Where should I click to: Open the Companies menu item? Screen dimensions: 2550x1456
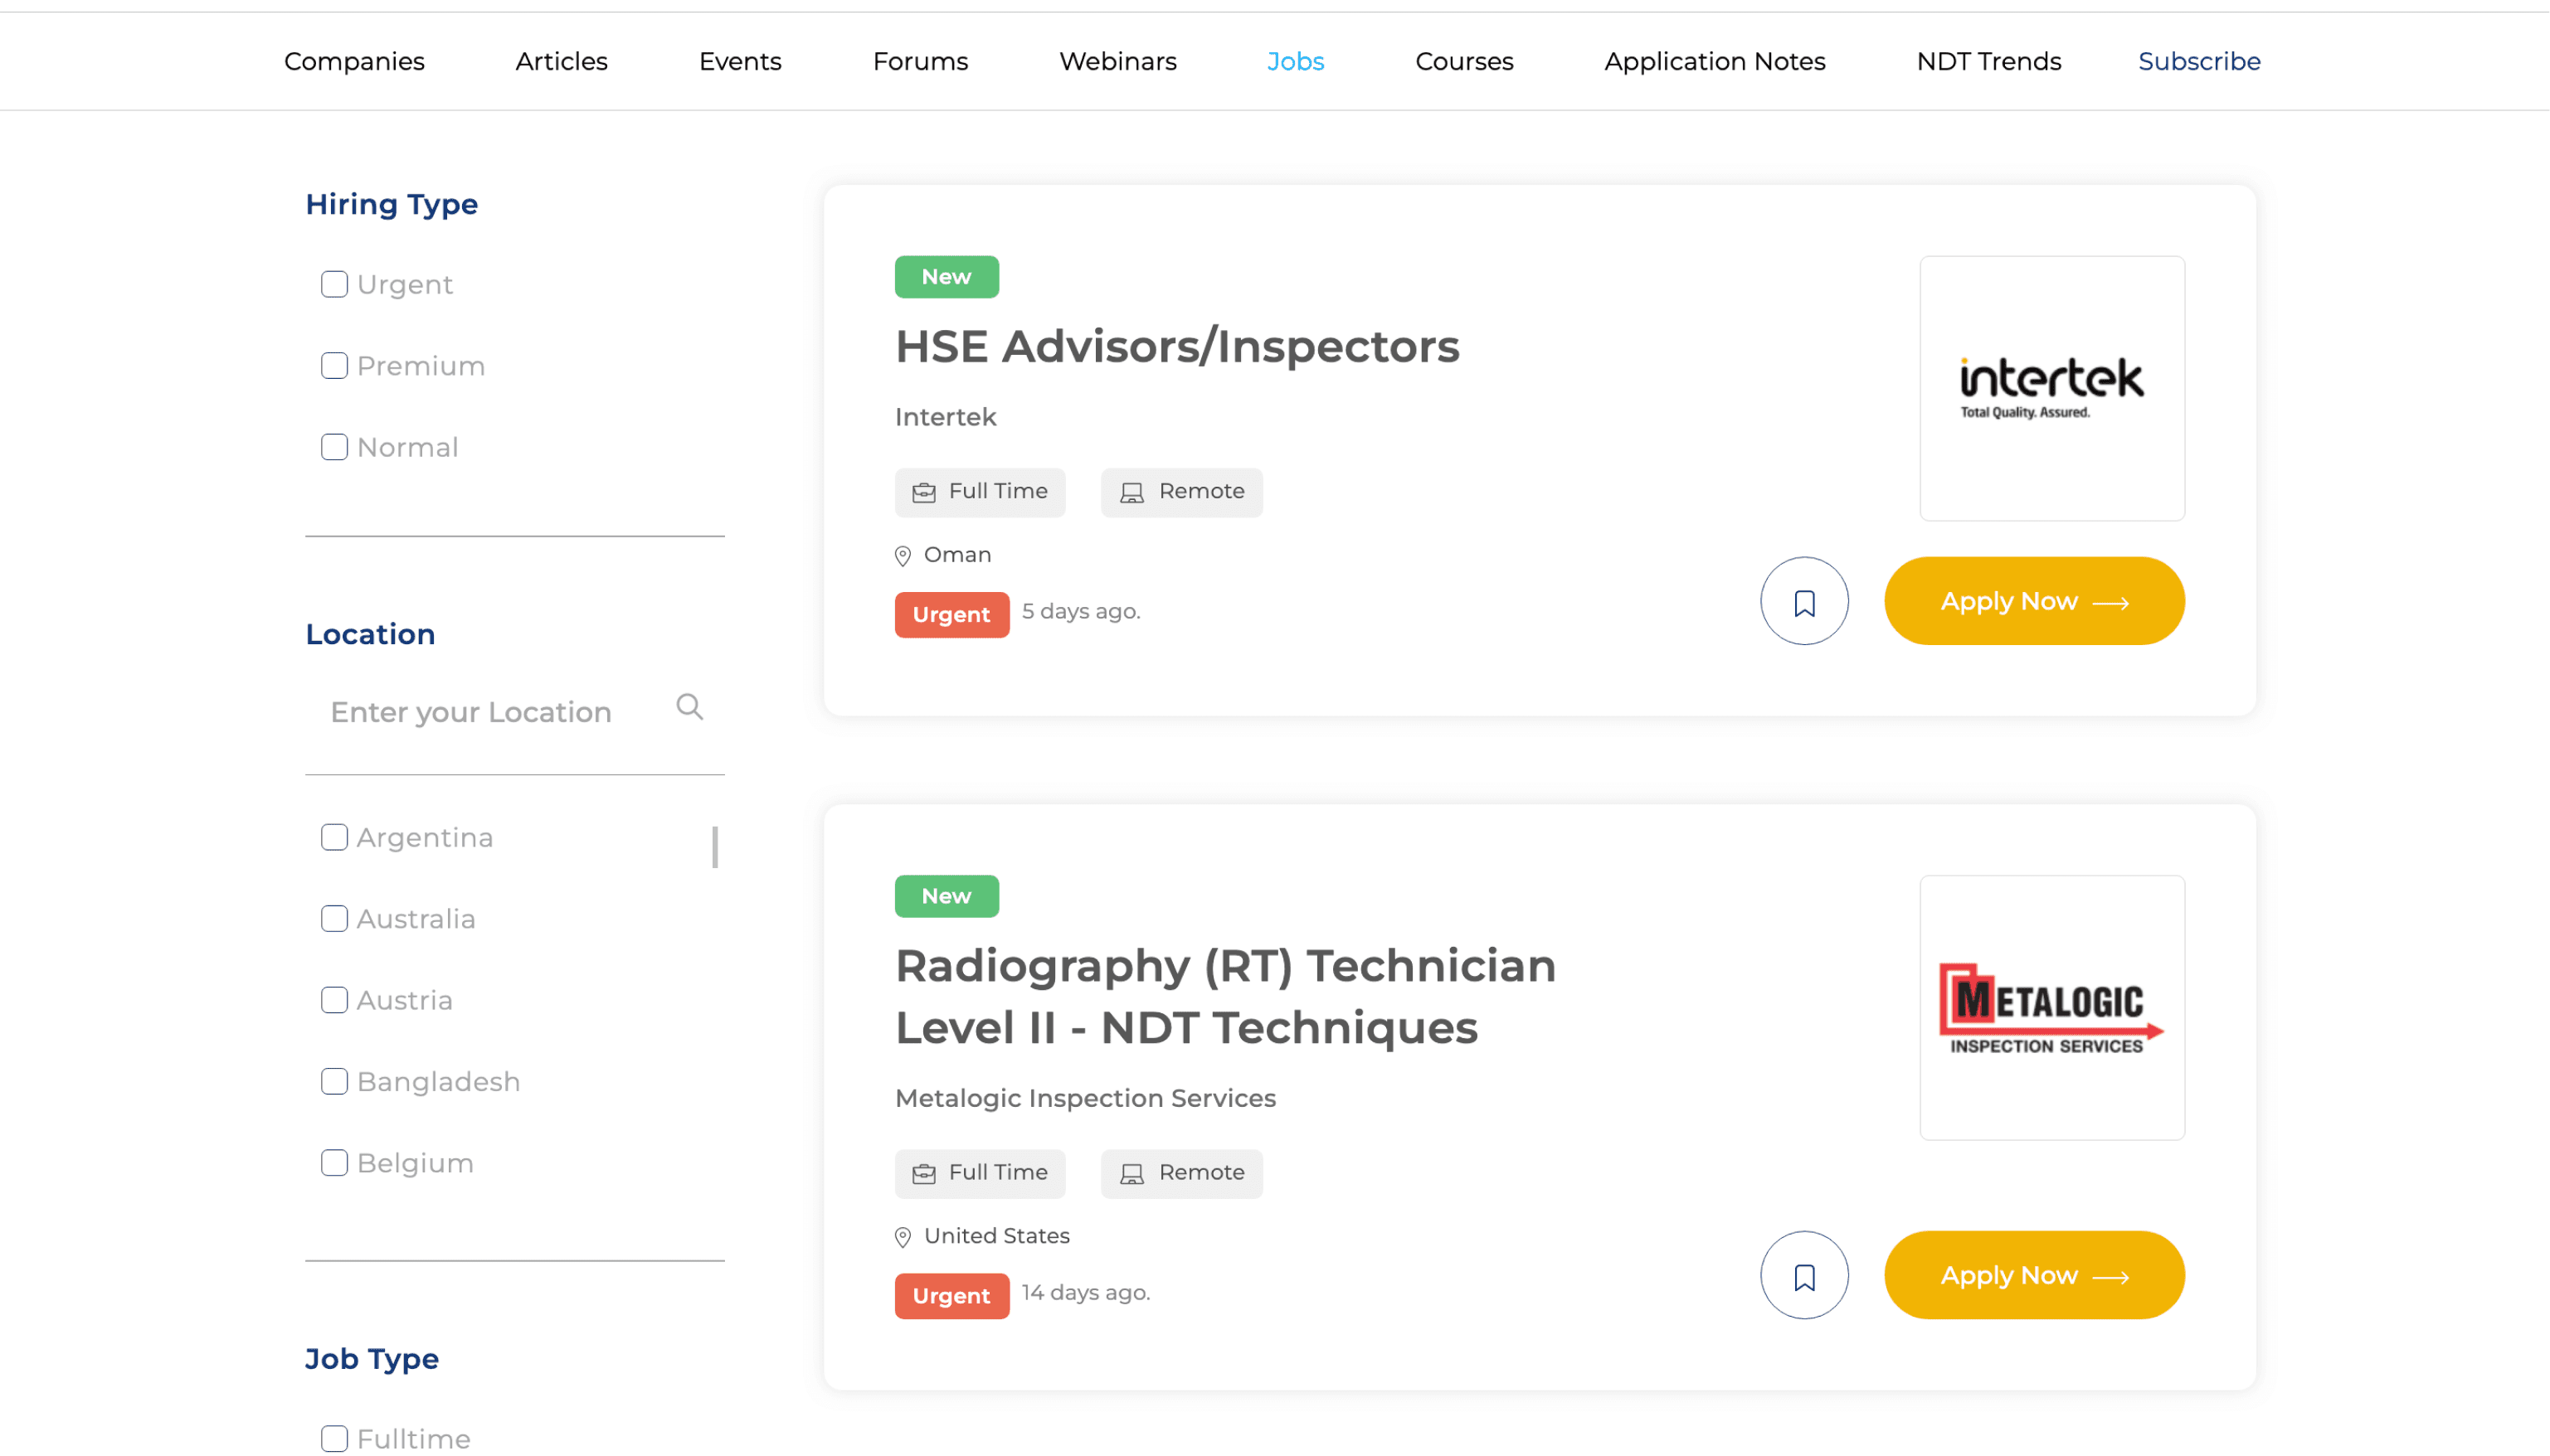point(354,61)
